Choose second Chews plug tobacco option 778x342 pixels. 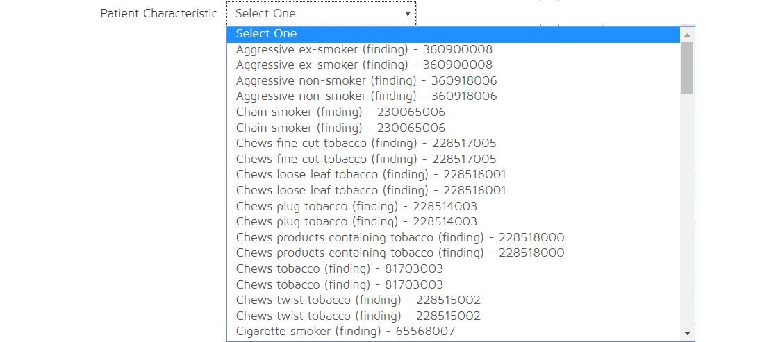click(x=356, y=222)
